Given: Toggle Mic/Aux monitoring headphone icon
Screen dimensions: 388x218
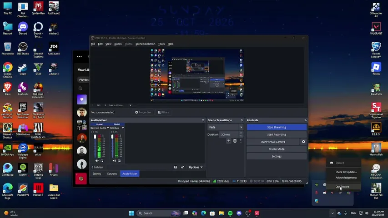Looking at the screenshot, I should (119, 161).
